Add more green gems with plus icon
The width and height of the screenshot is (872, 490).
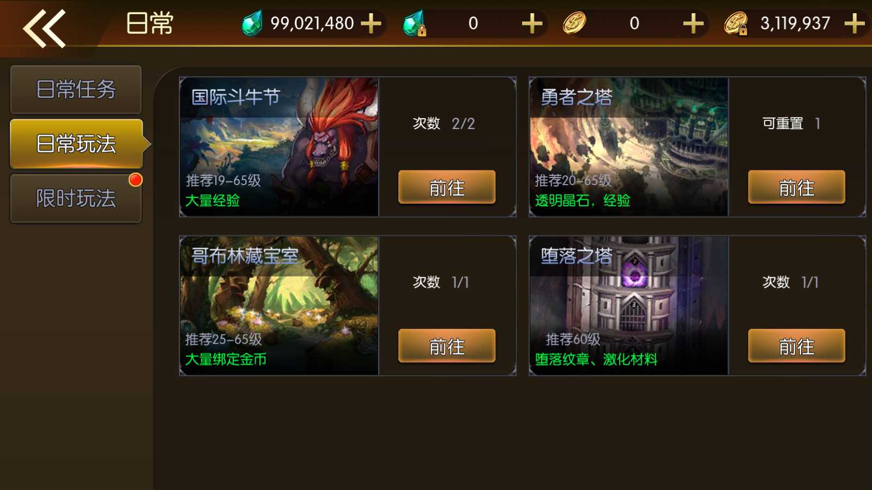[x=371, y=23]
